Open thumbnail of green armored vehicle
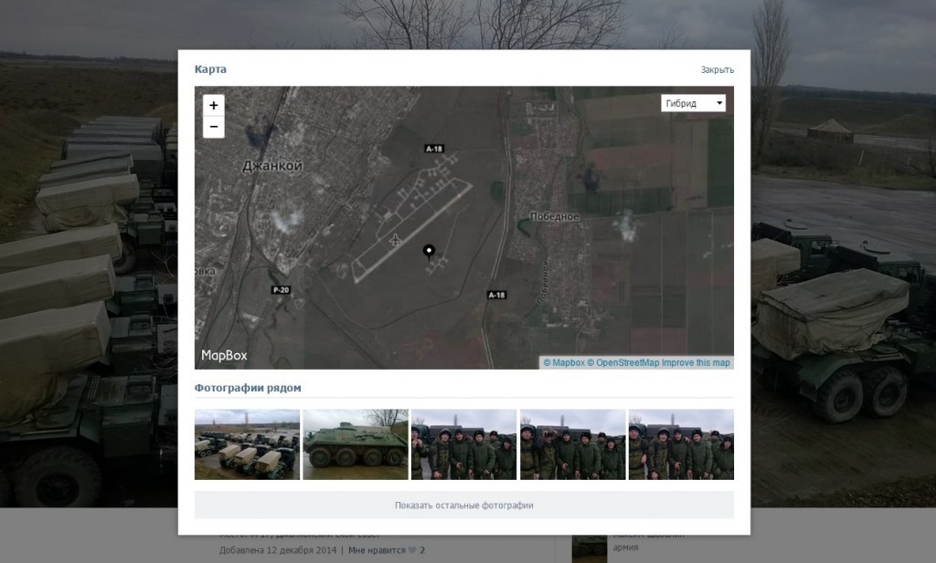 pos(356,444)
